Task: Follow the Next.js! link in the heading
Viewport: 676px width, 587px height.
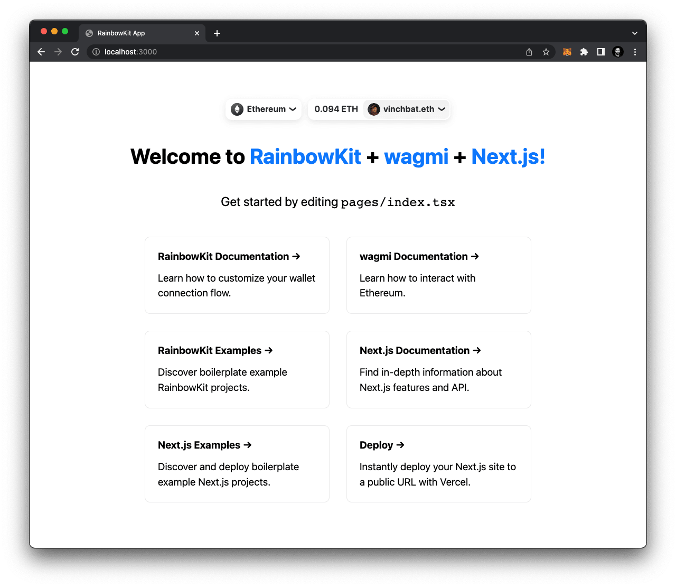Action: pyautogui.click(x=508, y=157)
